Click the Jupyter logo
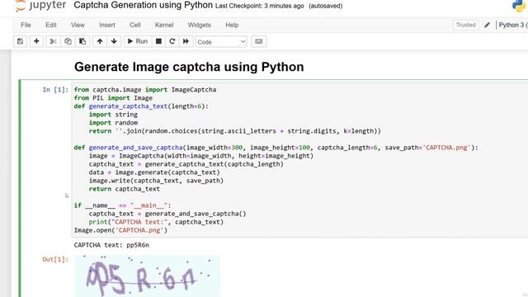The width and height of the screenshot is (528, 297). (40, 6)
